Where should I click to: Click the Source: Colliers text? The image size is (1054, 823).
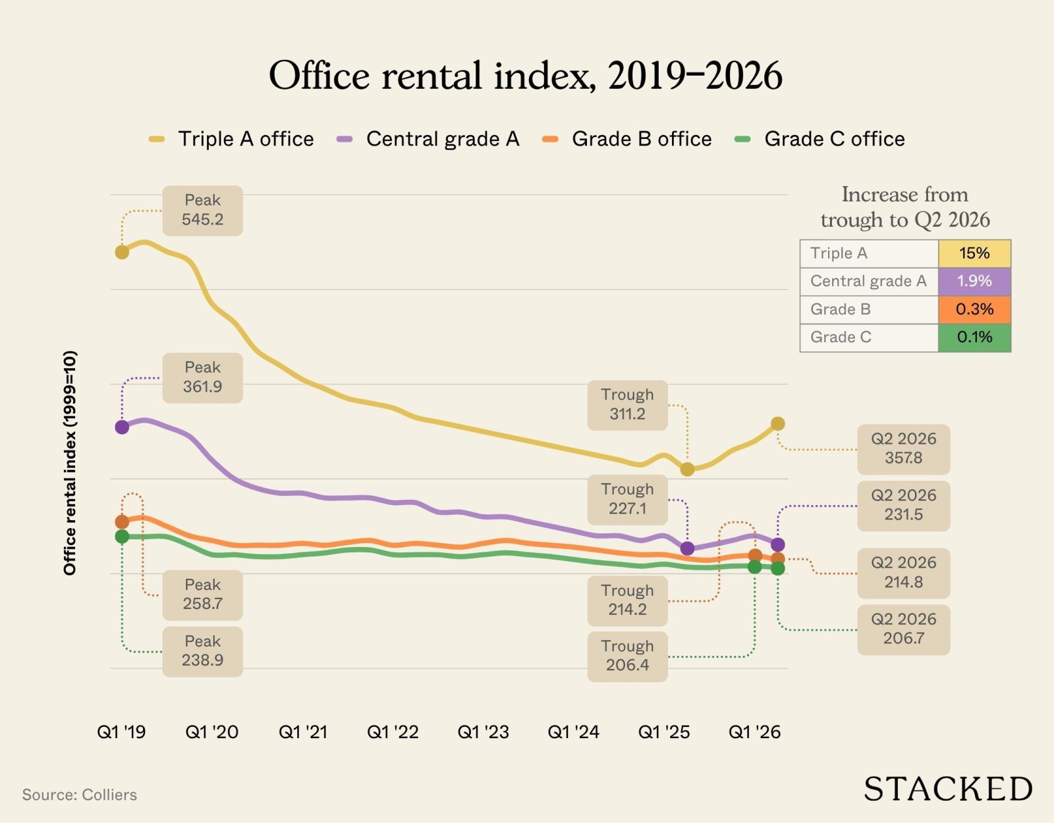pos(80,795)
